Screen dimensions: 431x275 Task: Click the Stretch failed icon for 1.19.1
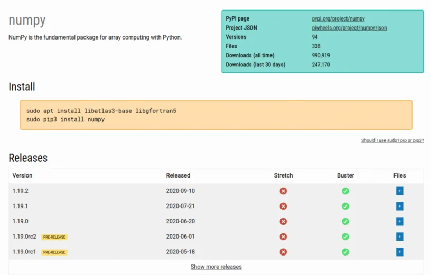tap(283, 206)
